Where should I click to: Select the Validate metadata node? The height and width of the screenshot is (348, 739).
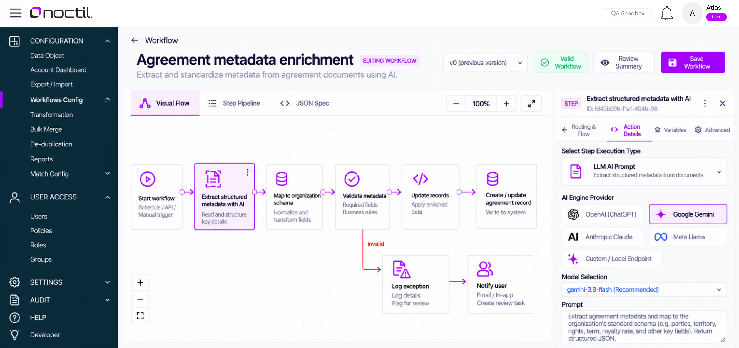click(x=362, y=197)
